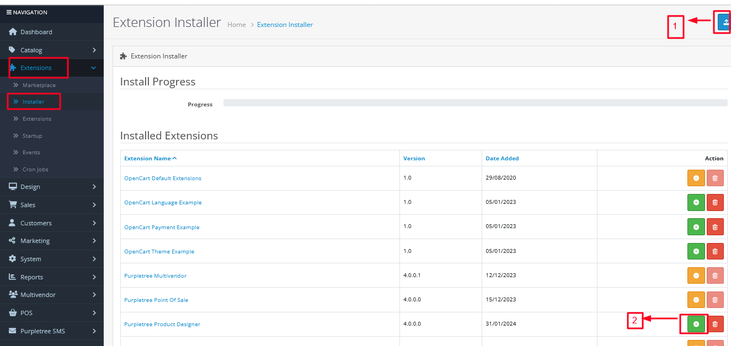Open the Dashboard home icon
This screenshot has width=731, height=346.
click(13, 32)
